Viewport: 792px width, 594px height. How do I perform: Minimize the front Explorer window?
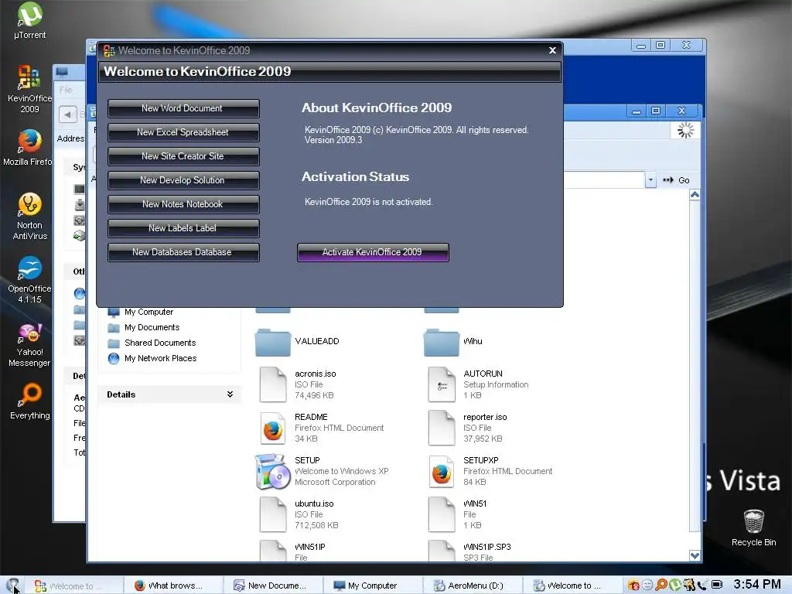click(x=637, y=111)
